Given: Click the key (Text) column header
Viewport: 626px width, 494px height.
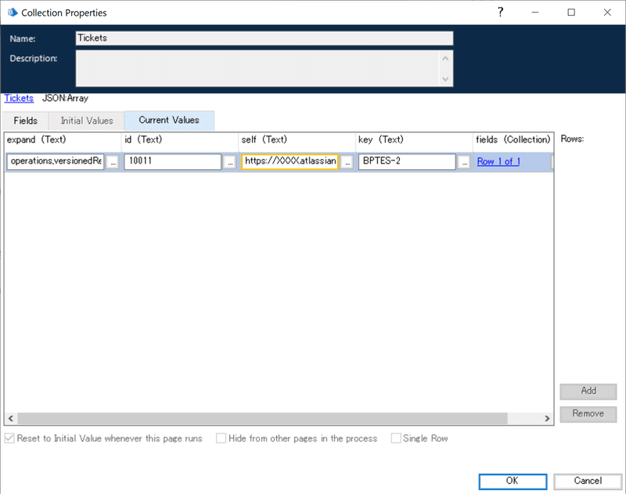Looking at the screenshot, I should (414, 140).
